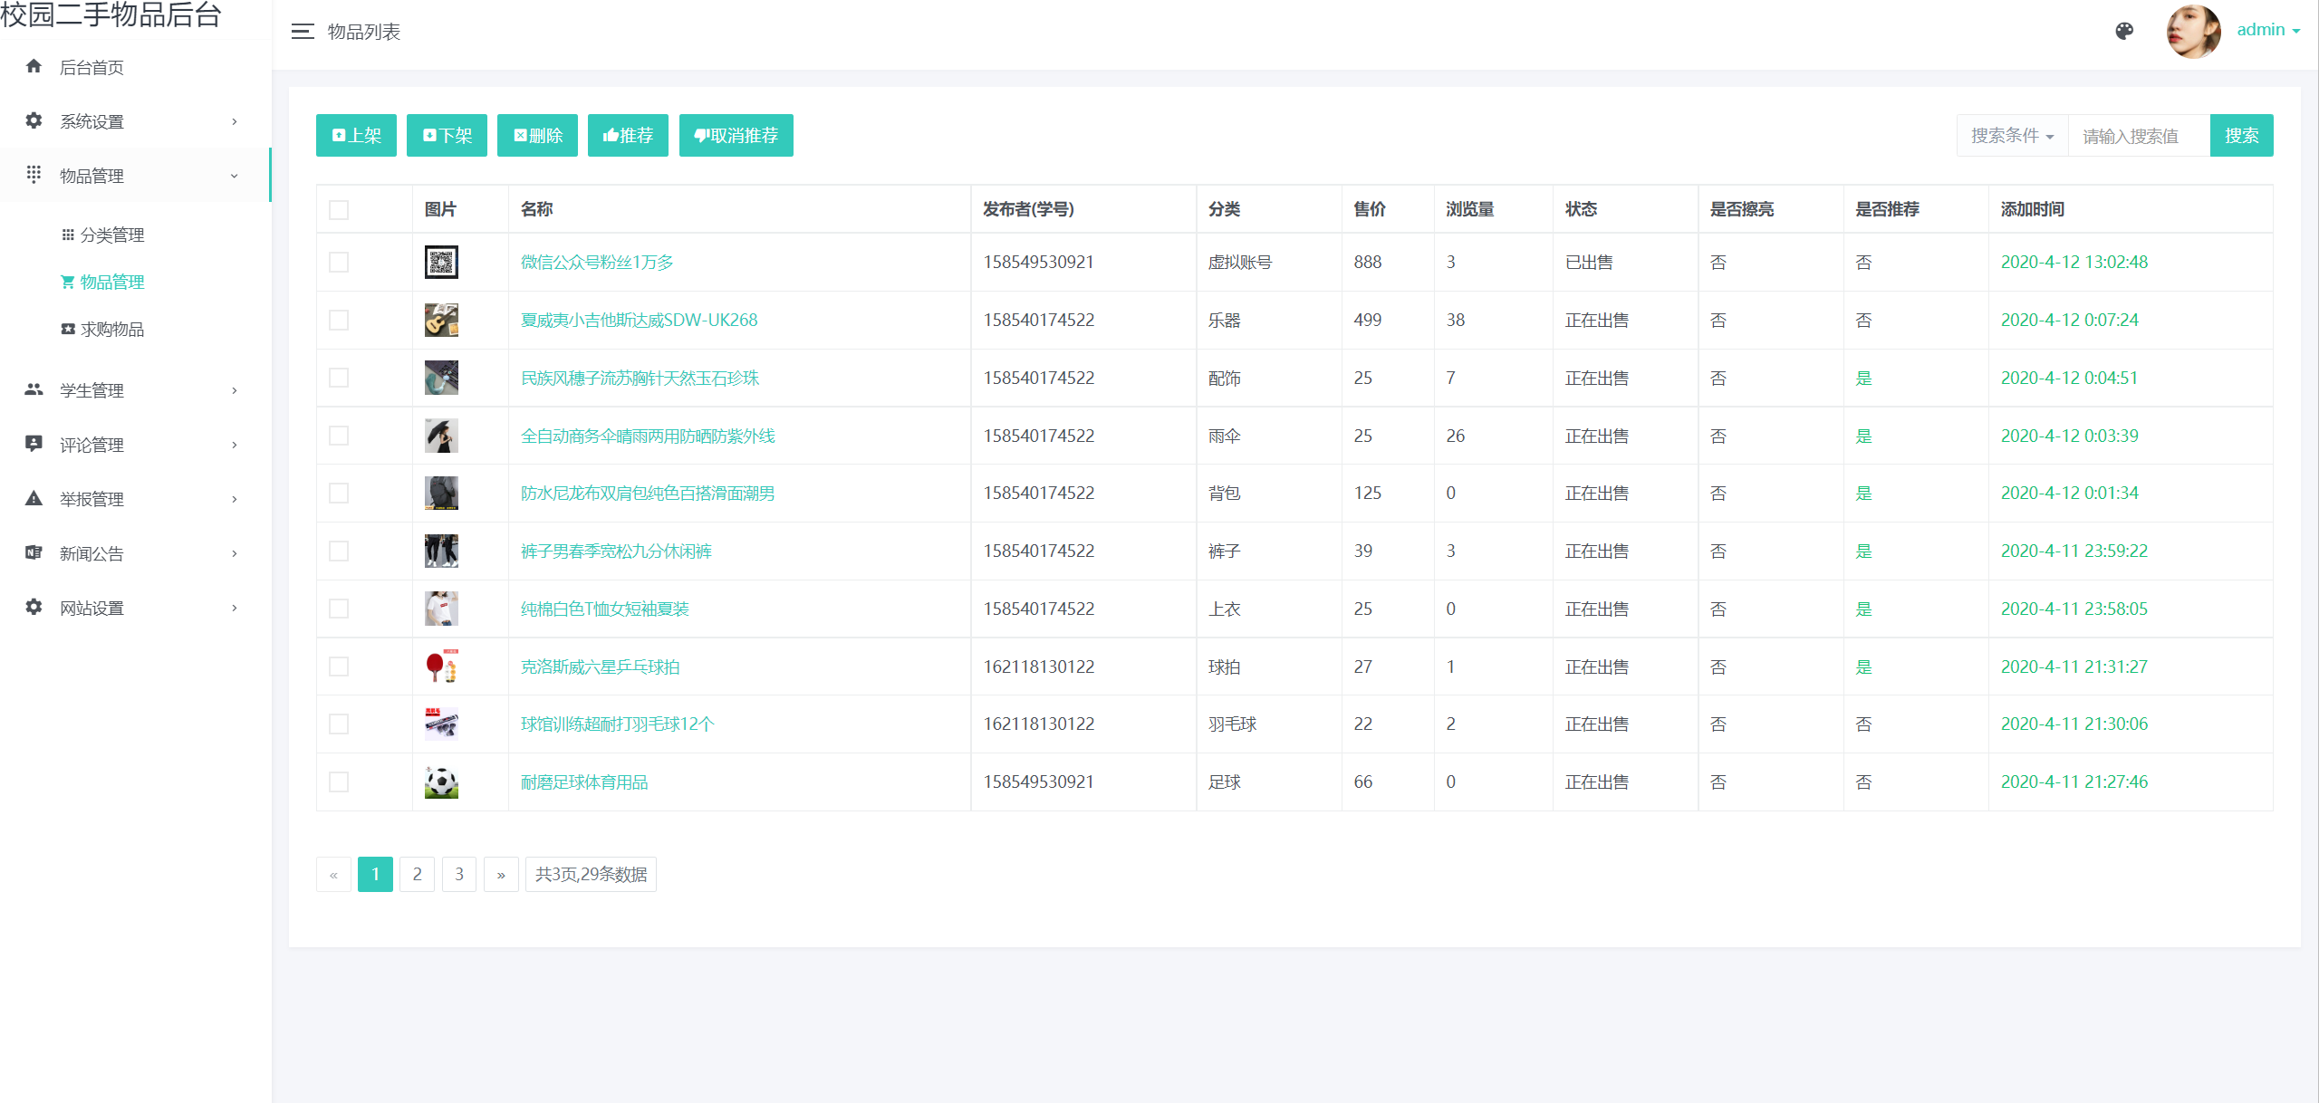Click the 取消推荐 button

coord(736,136)
